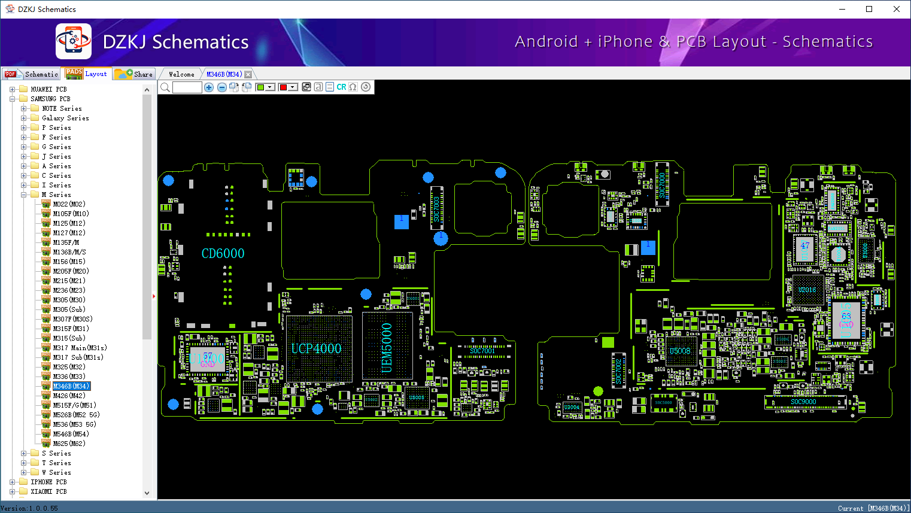Open the red color dropdown arrow
The width and height of the screenshot is (911, 513).
pos(293,87)
